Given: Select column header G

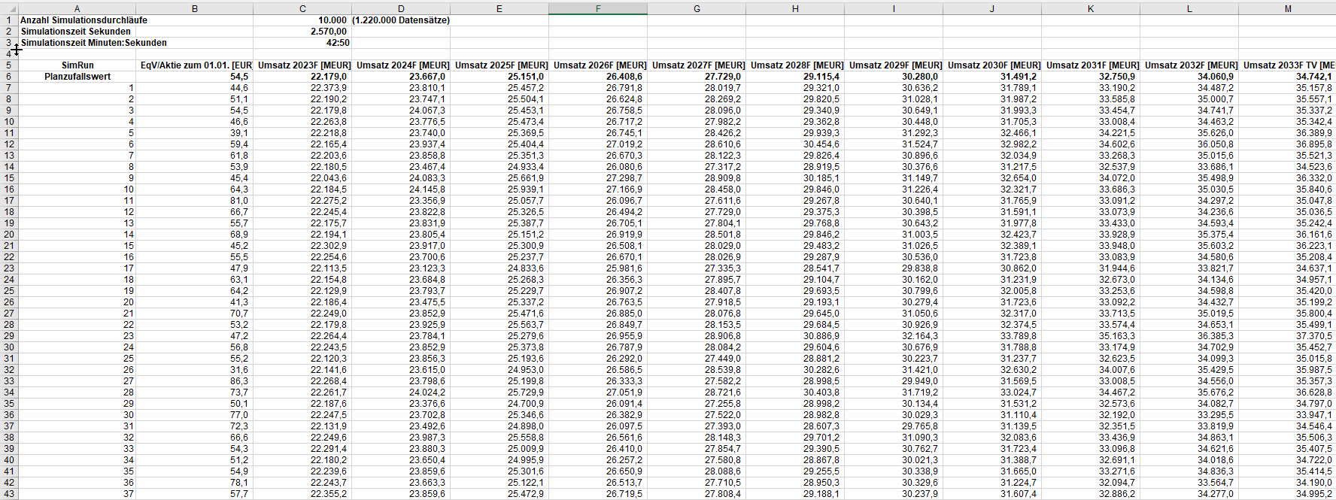Looking at the screenshot, I should tap(697, 8).
